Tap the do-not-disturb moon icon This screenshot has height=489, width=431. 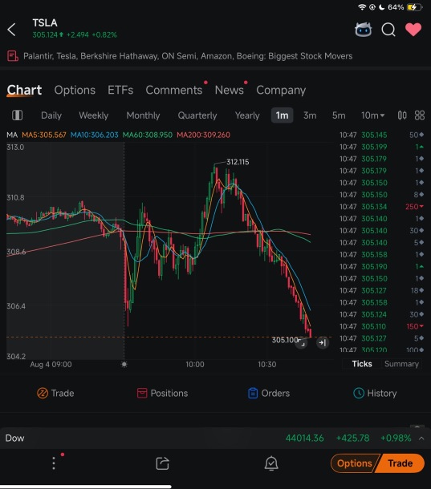point(381,7)
